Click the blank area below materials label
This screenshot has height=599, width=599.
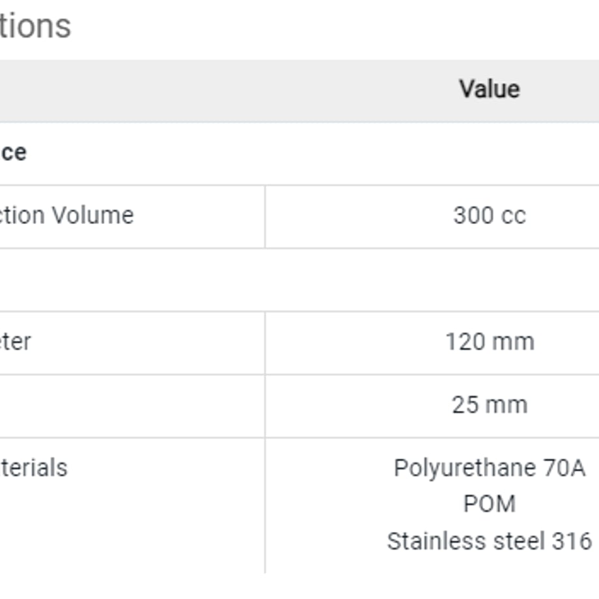pyautogui.click(x=132, y=531)
